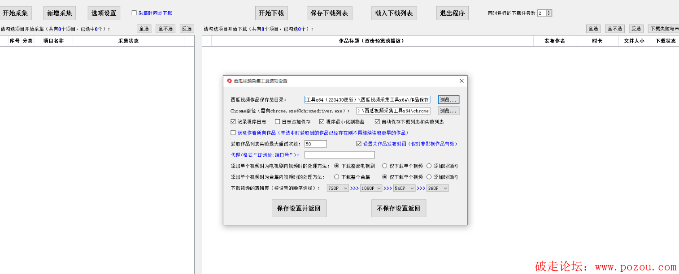Click 浏览 beside the Chrome path
This screenshot has width=679, height=274.
point(448,111)
